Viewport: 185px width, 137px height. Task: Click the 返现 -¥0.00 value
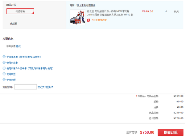point(179,101)
